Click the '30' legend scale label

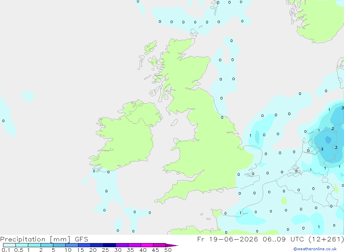118,250
